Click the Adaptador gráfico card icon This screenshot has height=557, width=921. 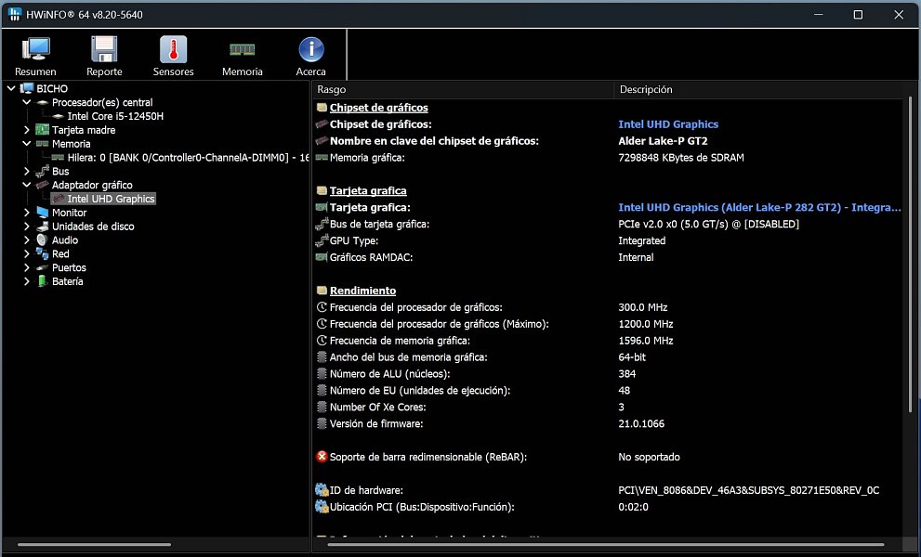pos(43,185)
